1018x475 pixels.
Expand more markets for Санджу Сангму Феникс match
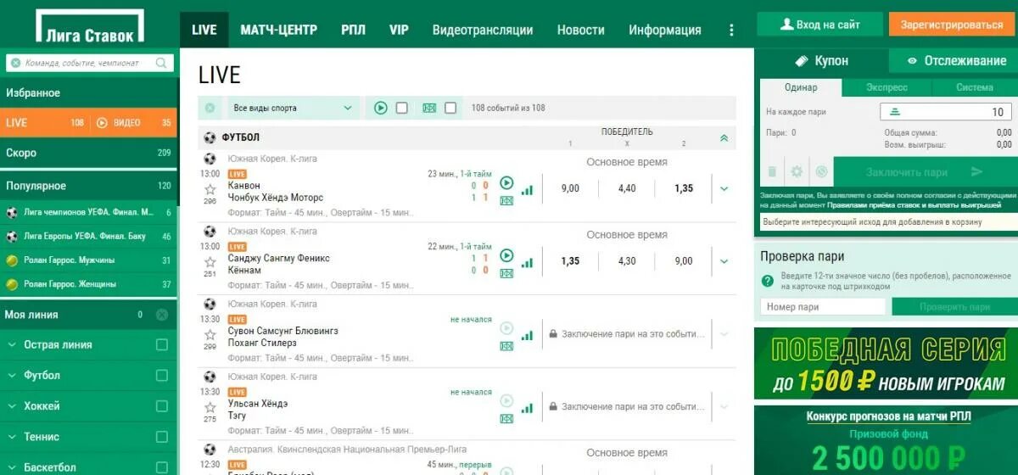[x=724, y=261]
